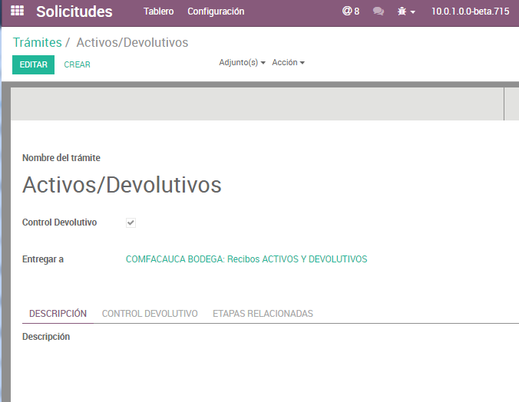Viewport: 519px width, 402px height.
Task: Switch to the ETAPAS RELACIONADAS tab
Action: coord(263,314)
